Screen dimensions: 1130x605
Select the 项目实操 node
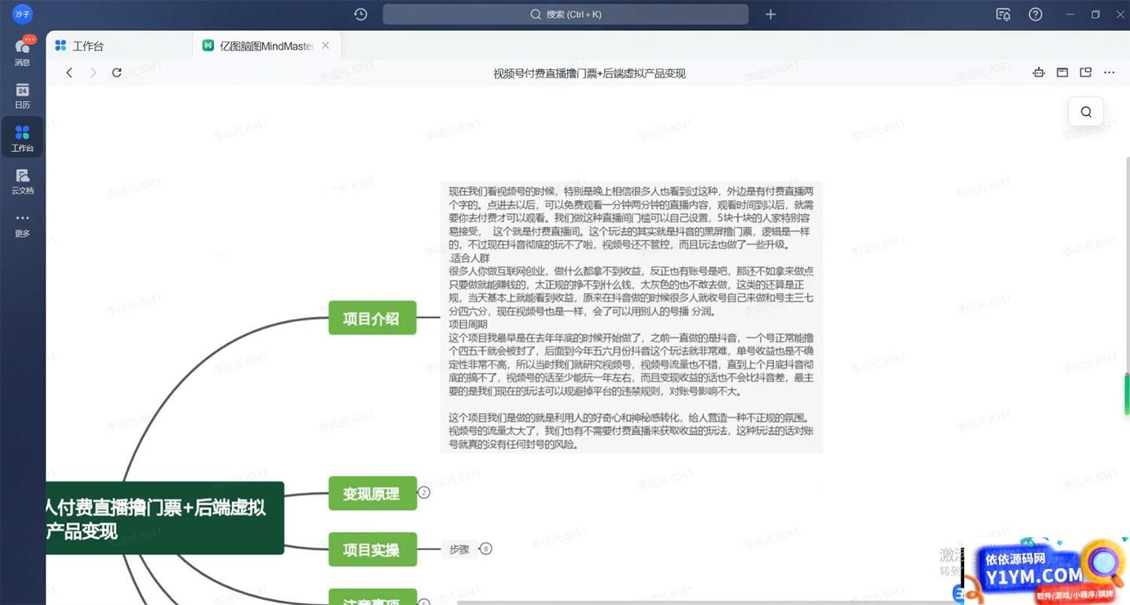(x=372, y=549)
